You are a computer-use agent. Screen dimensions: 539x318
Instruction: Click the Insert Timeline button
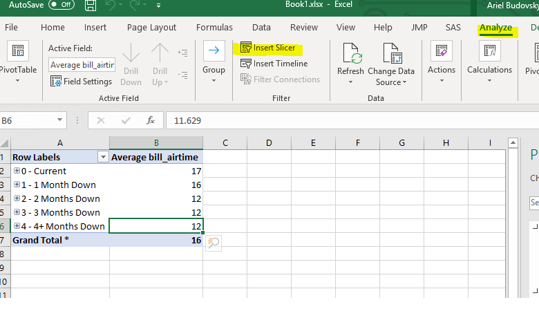tap(273, 64)
